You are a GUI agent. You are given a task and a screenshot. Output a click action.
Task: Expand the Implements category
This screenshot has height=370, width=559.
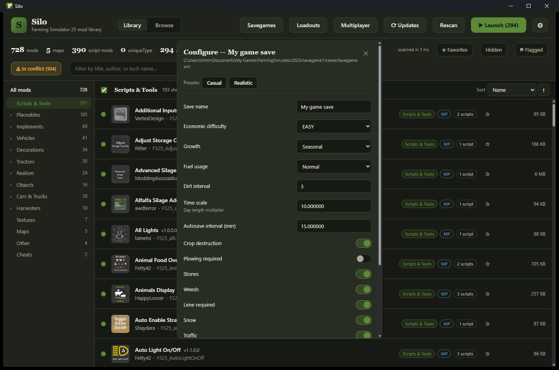11,127
